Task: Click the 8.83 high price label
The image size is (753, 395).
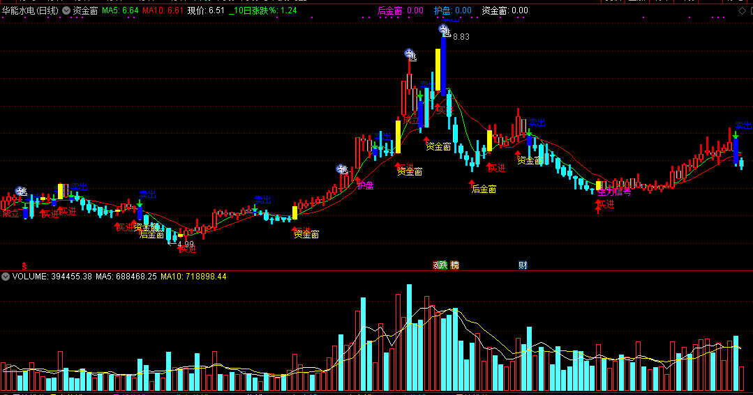Action: [461, 37]
